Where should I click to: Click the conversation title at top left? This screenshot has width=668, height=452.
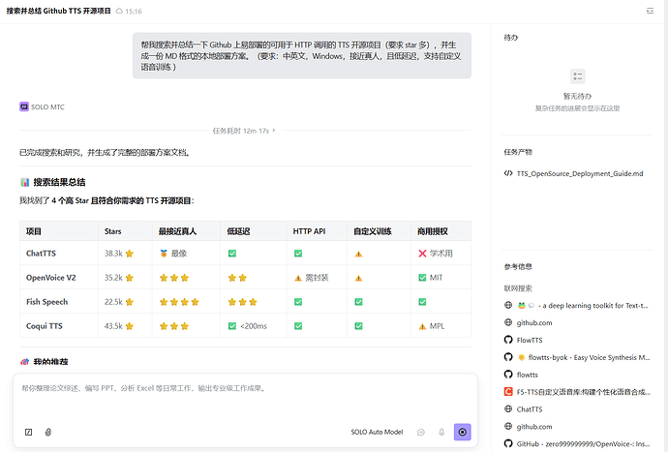58,11
